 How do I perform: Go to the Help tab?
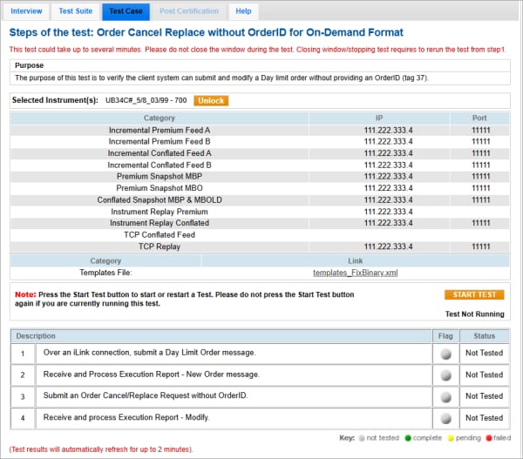[243, 11]
